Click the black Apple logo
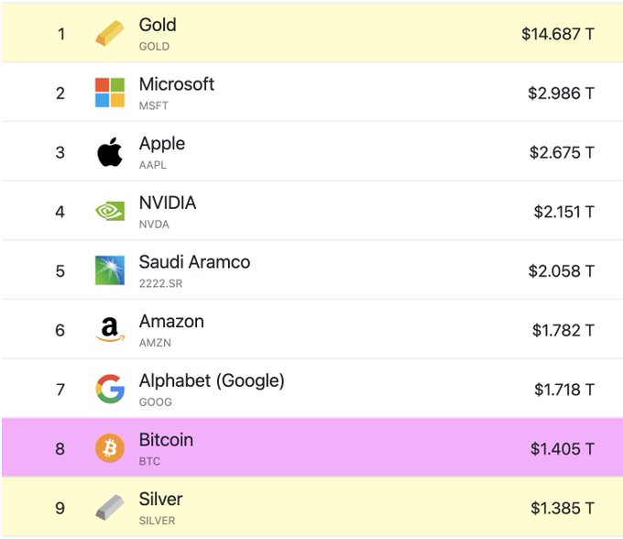Image resolution: width=623 pixels, height=539 pixels. click(x=110, y=152)
